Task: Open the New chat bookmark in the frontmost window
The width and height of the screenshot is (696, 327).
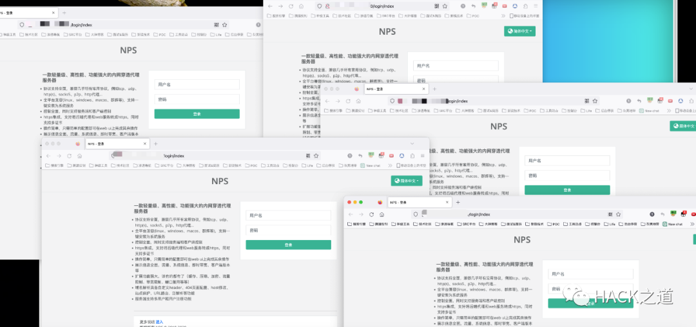Action: [x=672, y=224]
